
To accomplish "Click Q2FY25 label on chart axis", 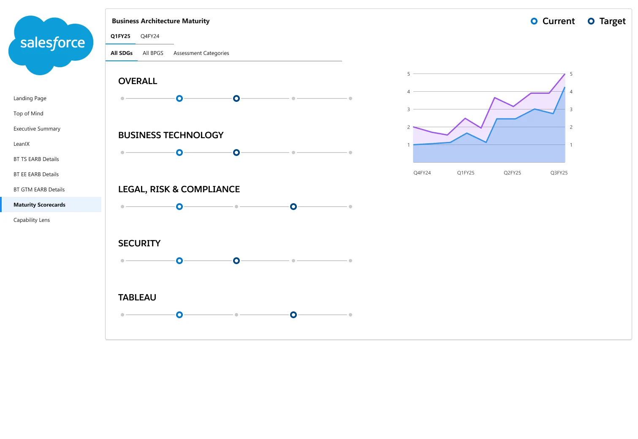I will coord(512,173).
